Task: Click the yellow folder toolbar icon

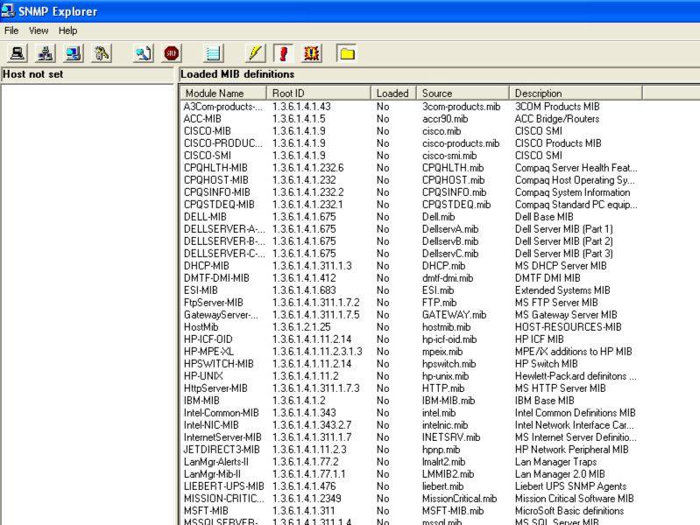Action: click(x=347, y=53)
